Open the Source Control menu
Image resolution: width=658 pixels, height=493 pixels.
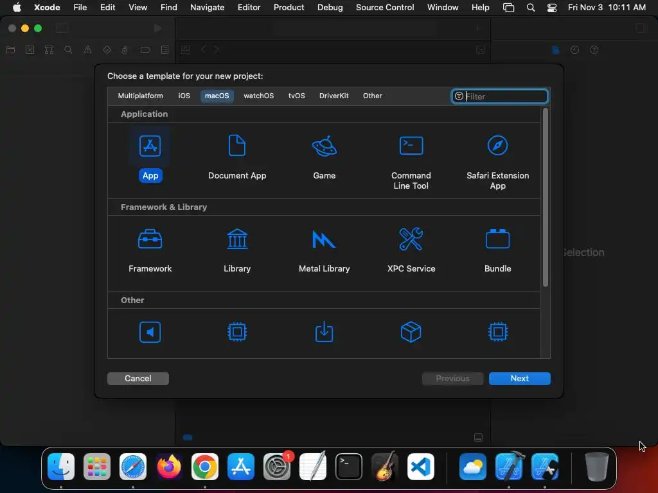coord(385,7)
